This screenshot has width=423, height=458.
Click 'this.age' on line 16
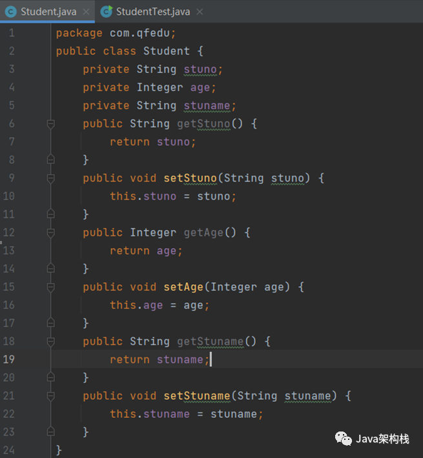pyautogui.click(x=136, y=306)
